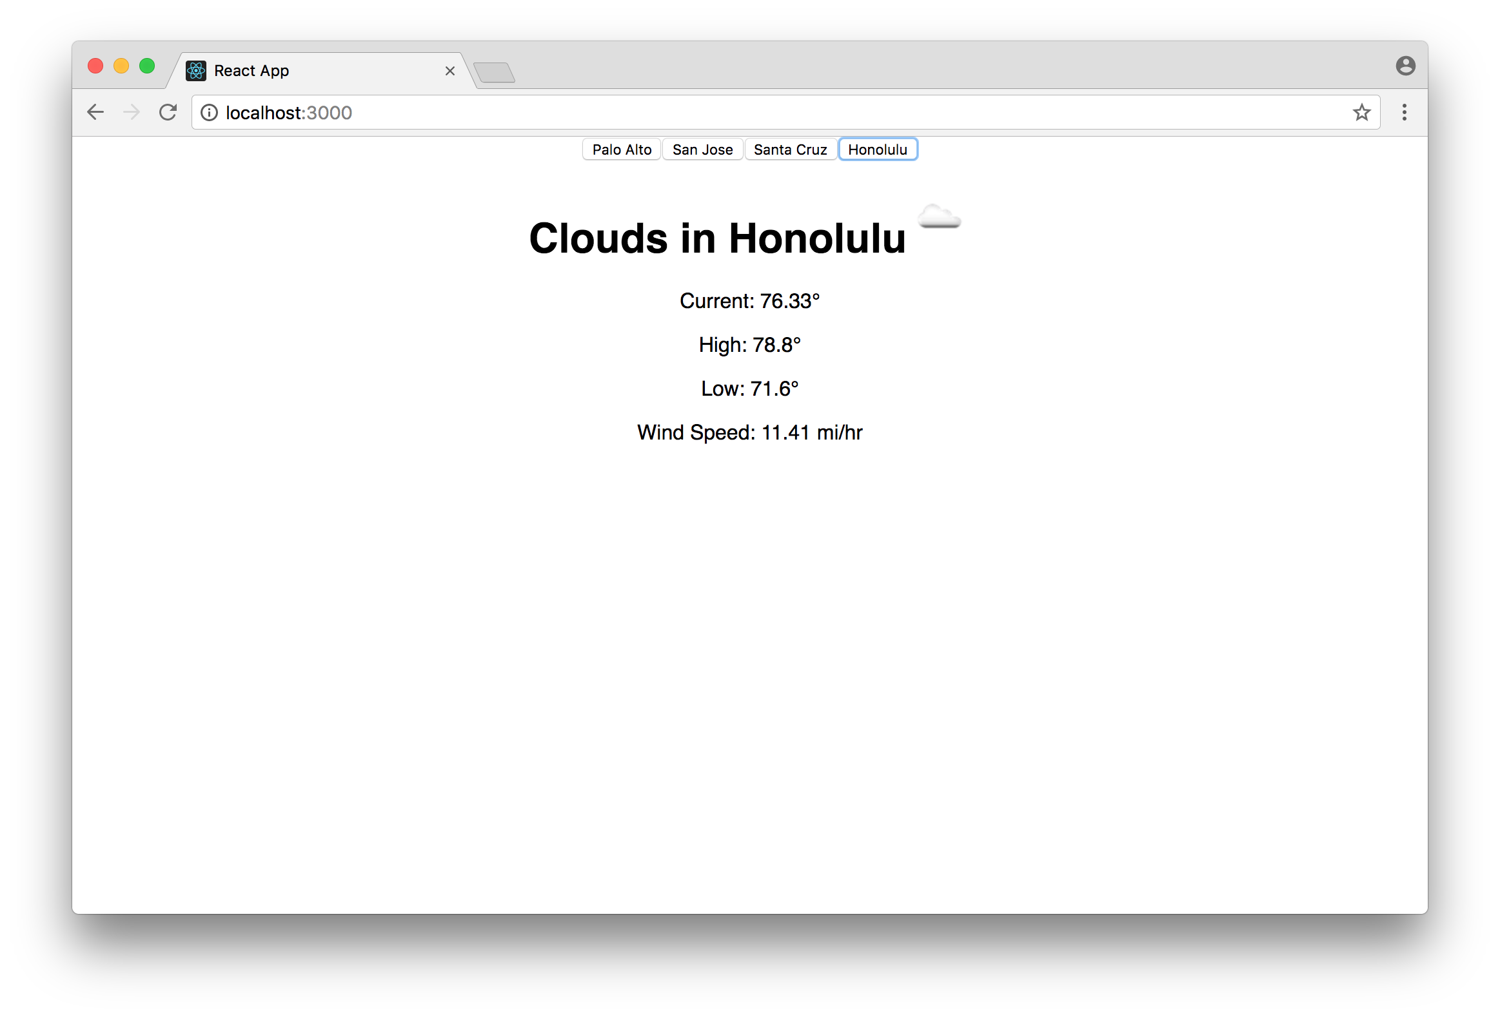Screen dimensions: 1500x1017
Task: Click the browser forward navigation arrow
Action: pyautogui.click(x=133, y=112)
